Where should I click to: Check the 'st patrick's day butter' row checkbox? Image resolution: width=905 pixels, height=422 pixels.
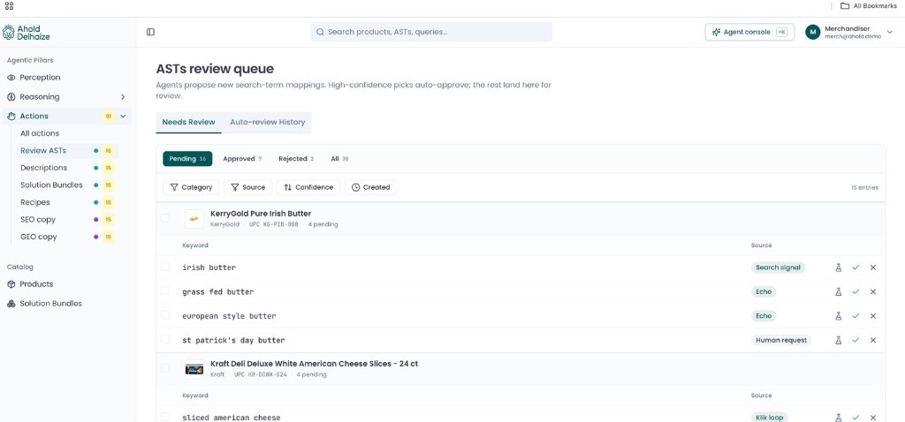coord(165,340)
